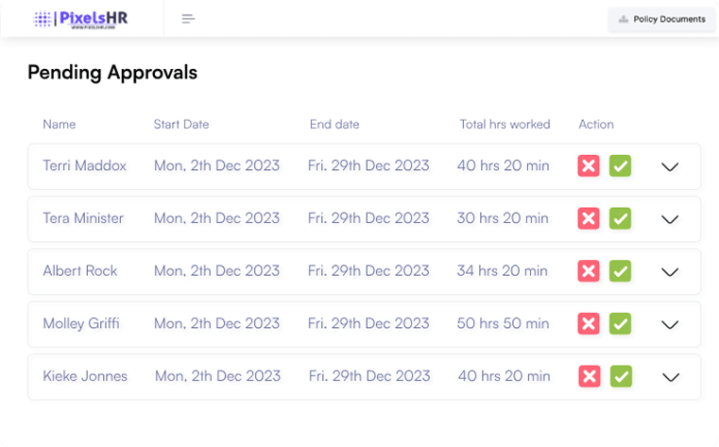Select the Name column header
The width and height of the screenshot is (719, 447).
59,124
